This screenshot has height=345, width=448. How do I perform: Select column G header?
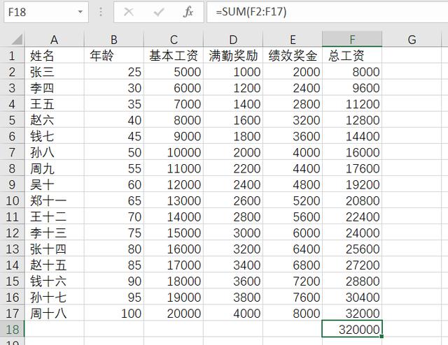tap(412, 40)
